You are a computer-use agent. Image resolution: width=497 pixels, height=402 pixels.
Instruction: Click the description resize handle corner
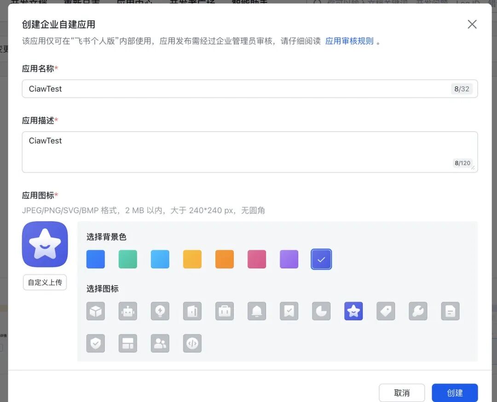pos(473,168)
